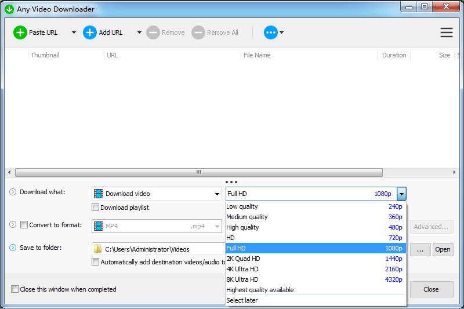Click the Open folder button
The image size is (464, 309).
point(443,249)
